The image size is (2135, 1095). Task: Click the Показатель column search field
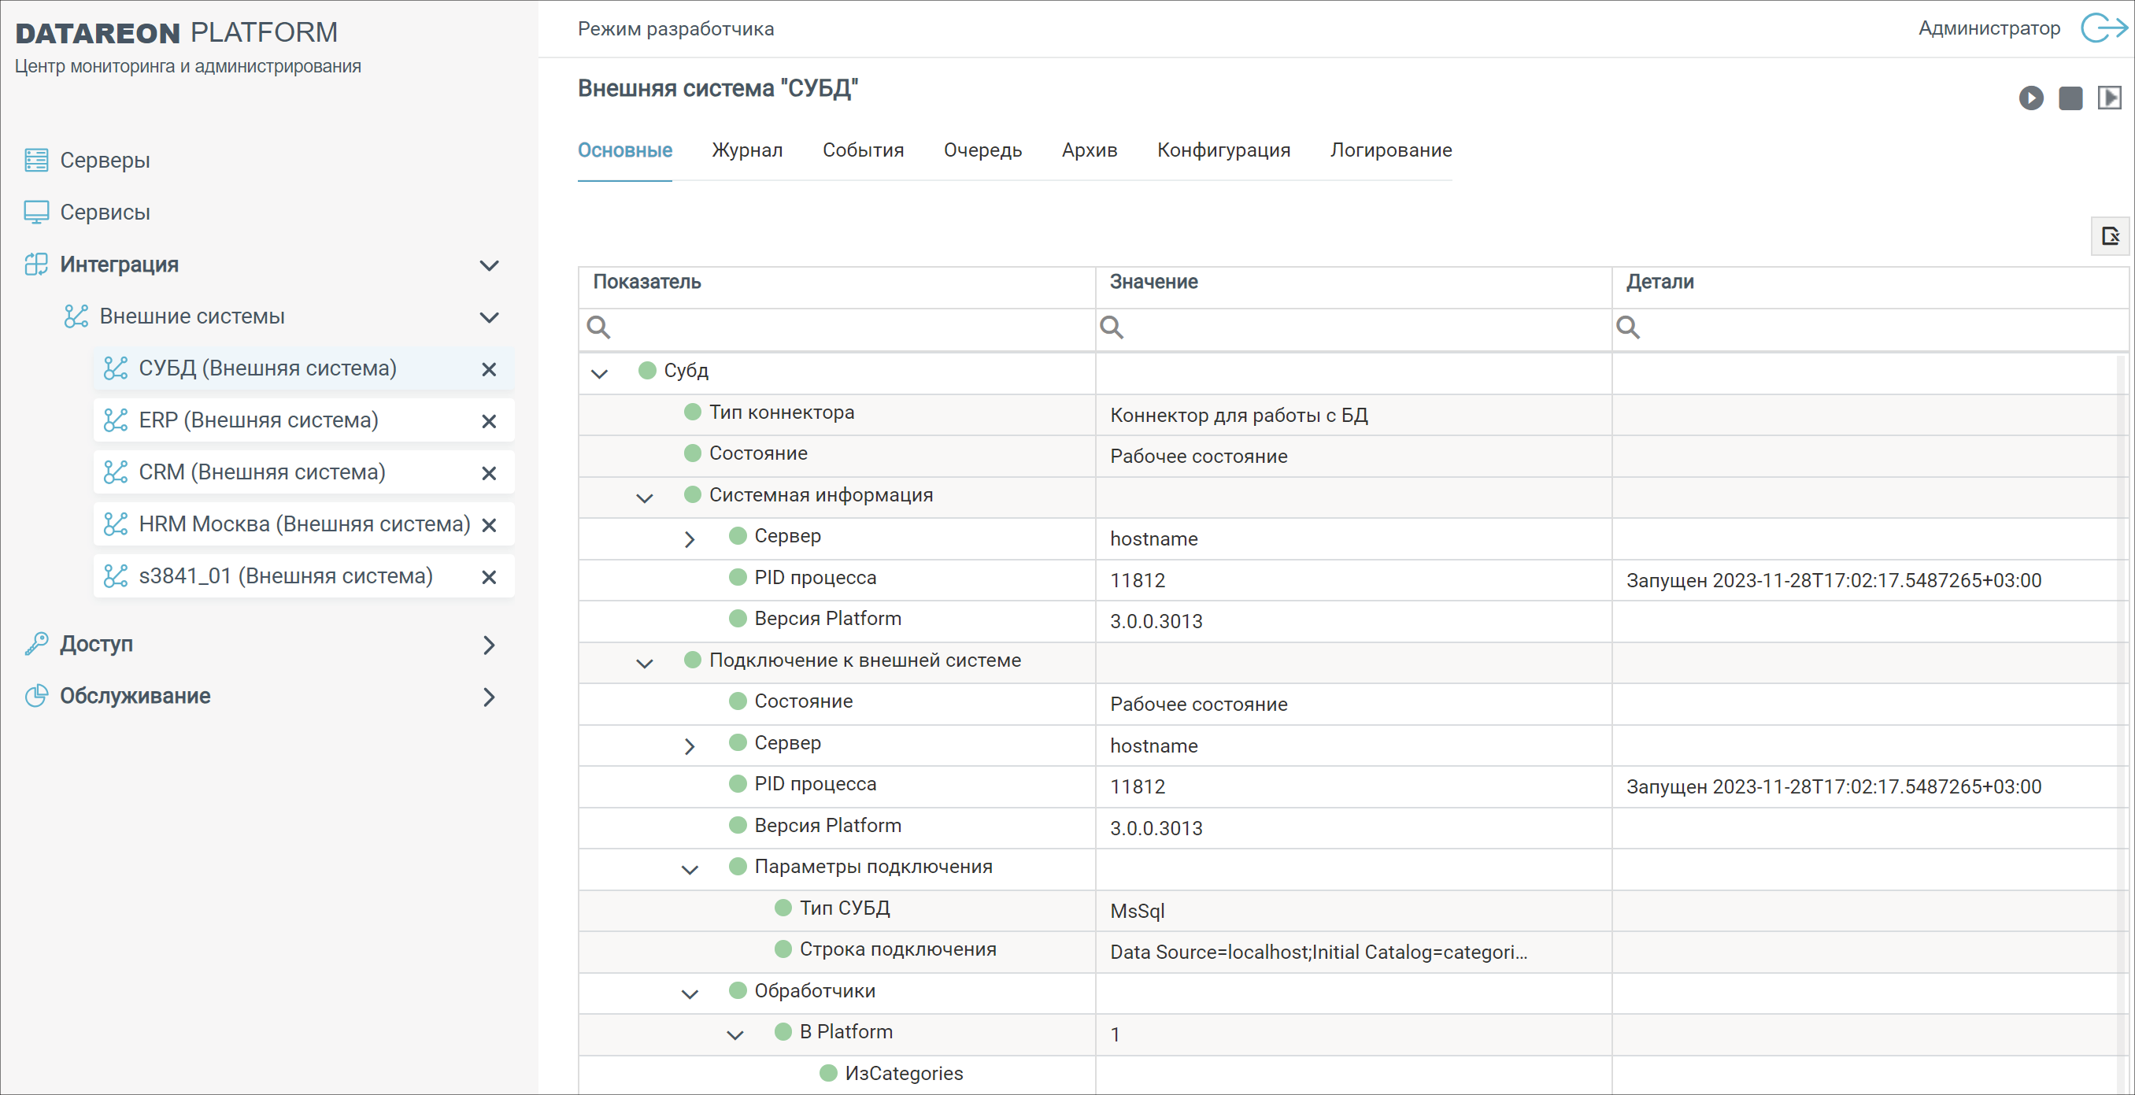click(837, 328)
